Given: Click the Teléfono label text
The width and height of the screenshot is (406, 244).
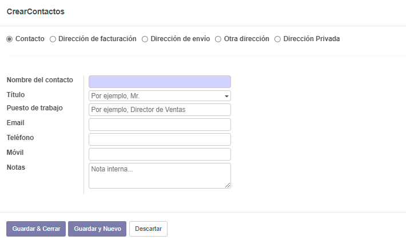Looking at the screenshot, I should 20,138.
